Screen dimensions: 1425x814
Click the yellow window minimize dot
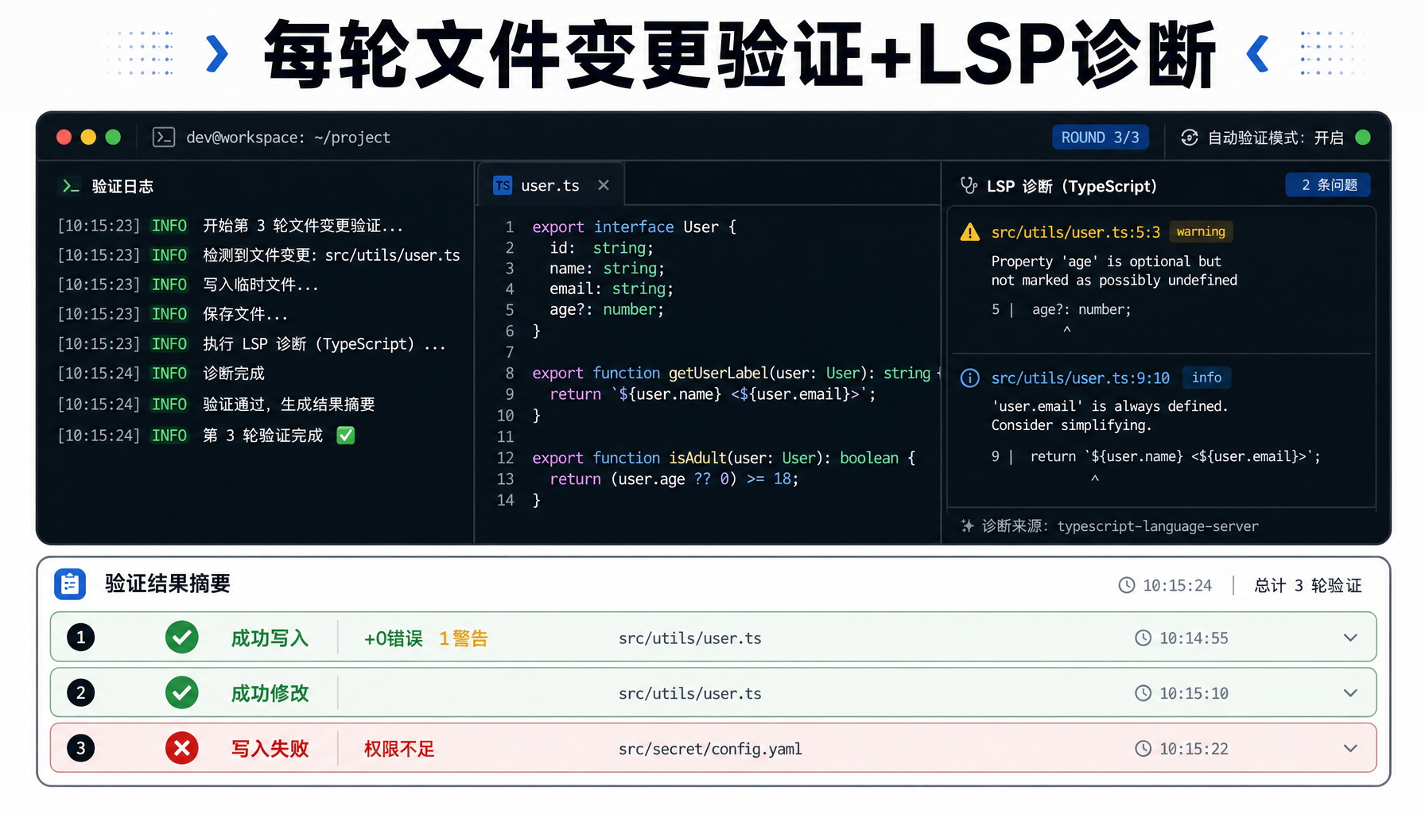click(88, 138)
